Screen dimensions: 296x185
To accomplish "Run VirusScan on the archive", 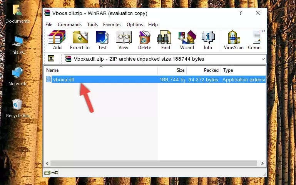I will (234, 40).
